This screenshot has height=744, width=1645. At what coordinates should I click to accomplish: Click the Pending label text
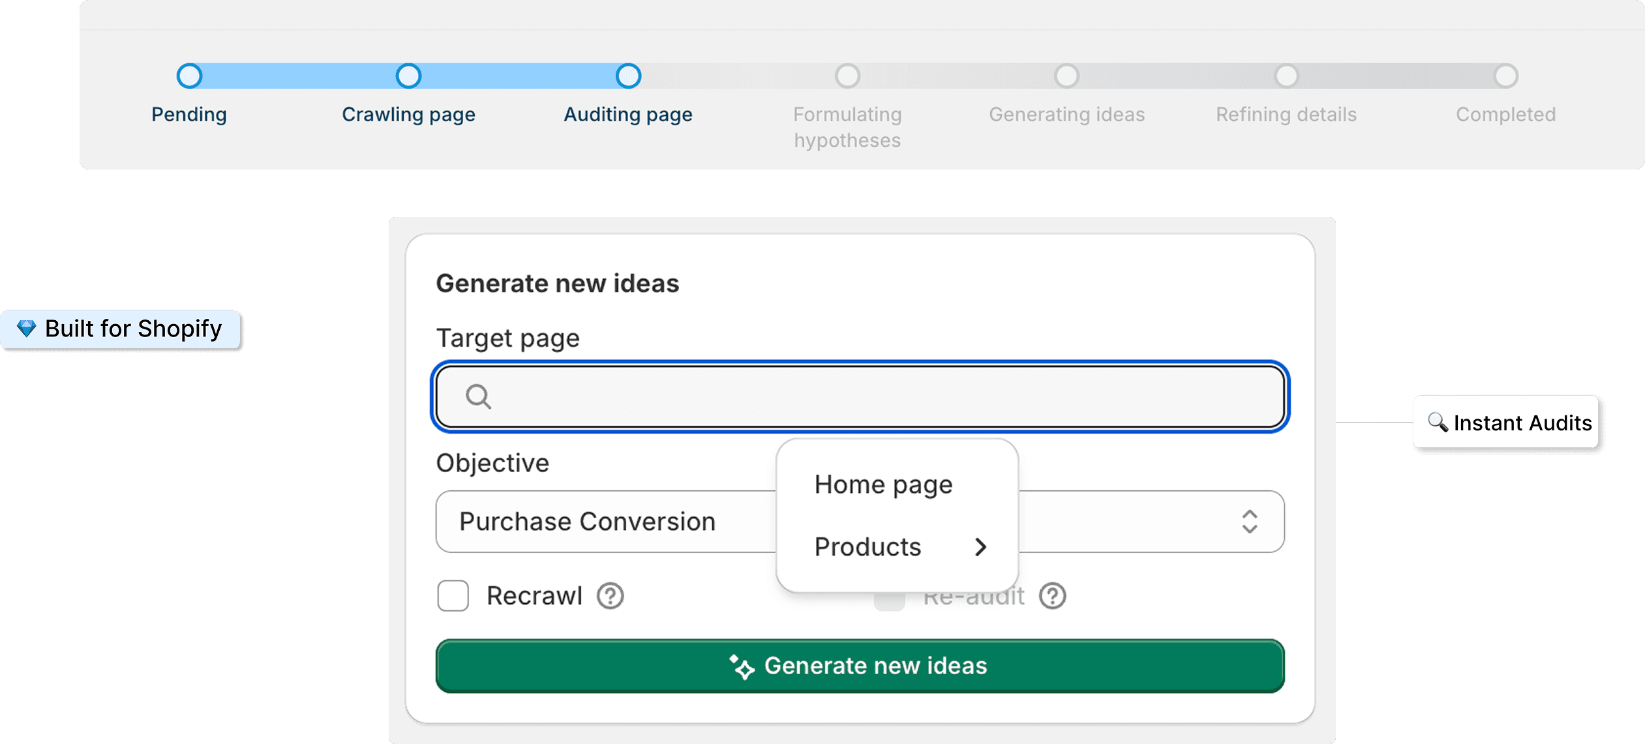tap(189, 115)
